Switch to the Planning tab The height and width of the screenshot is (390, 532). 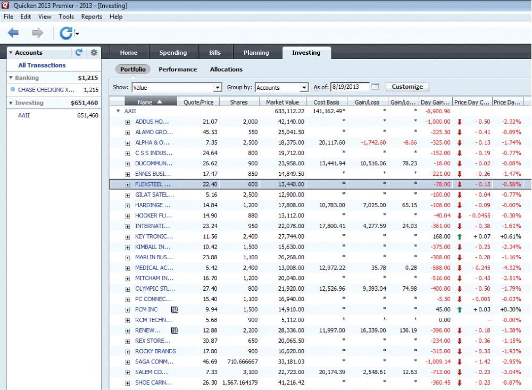tap(256, 53)
